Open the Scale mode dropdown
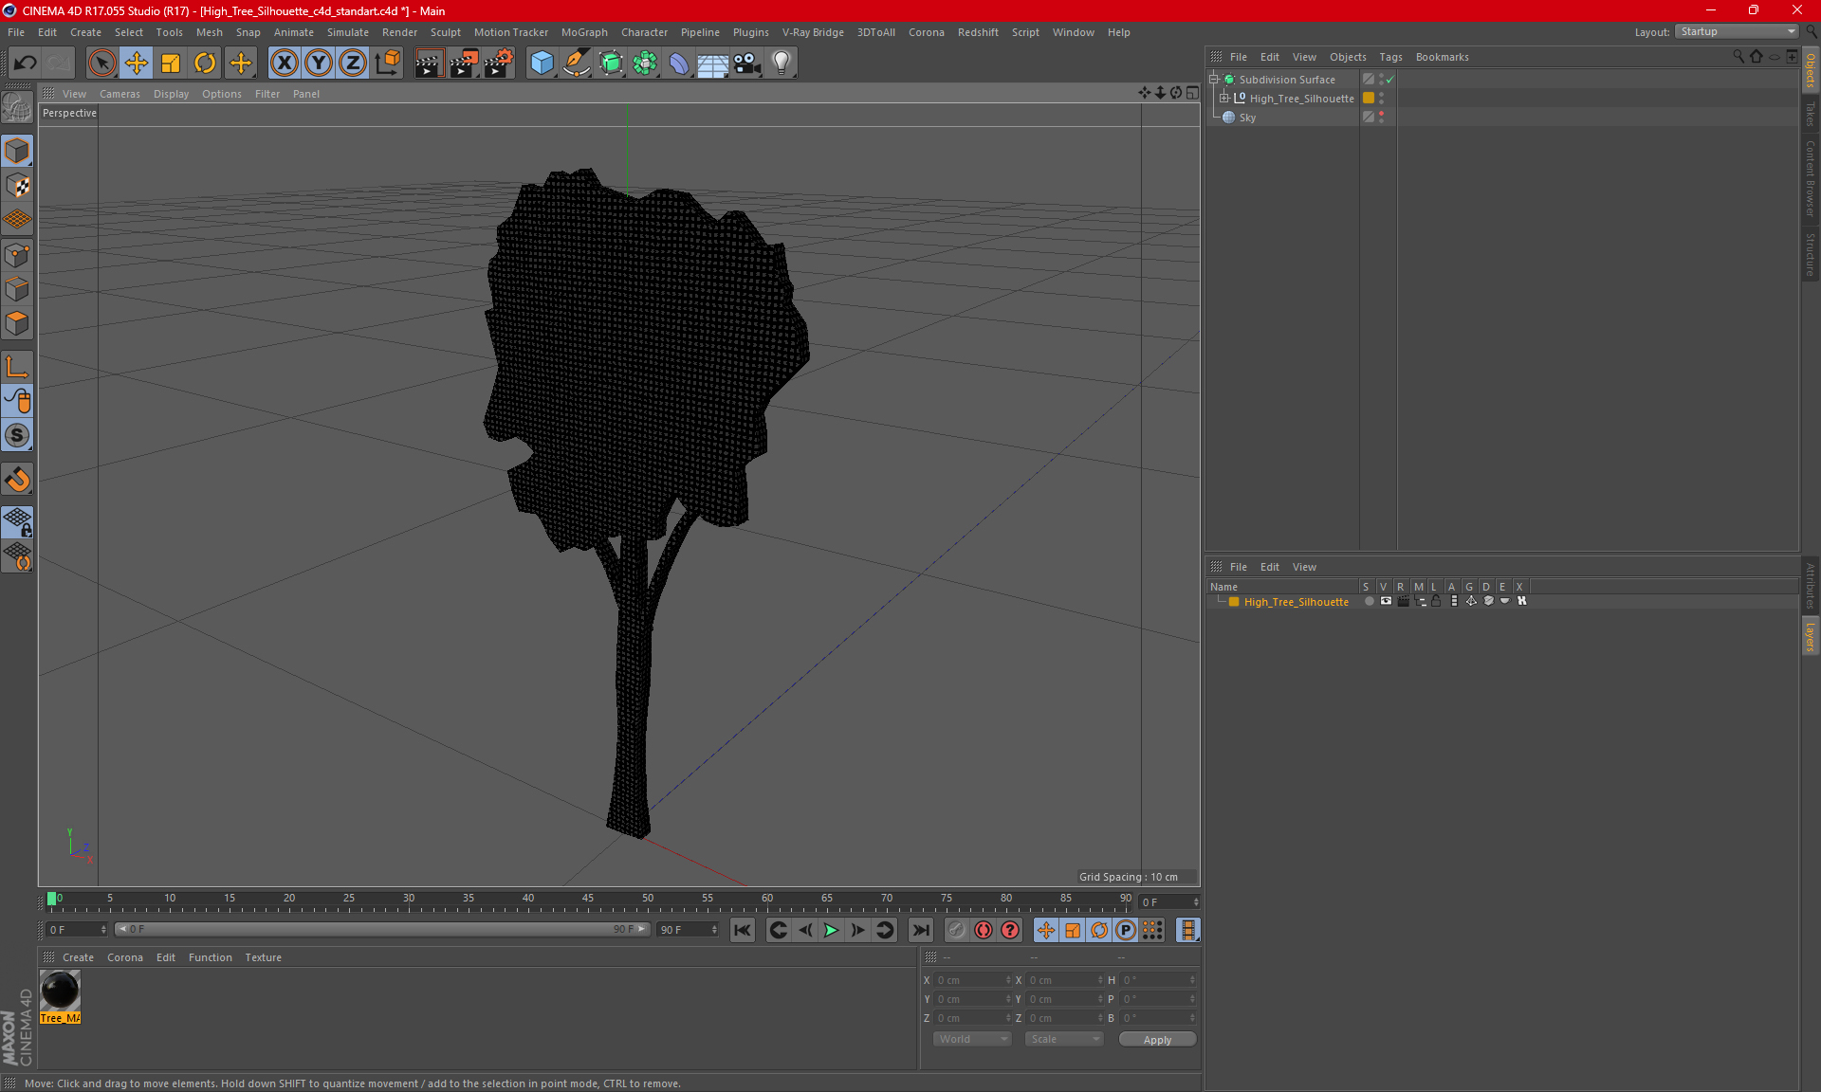The image size is (1821, 1092). click(1064, 1039)
